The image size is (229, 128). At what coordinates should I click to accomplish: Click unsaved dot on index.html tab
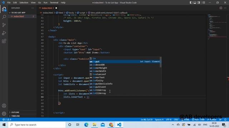56,8
